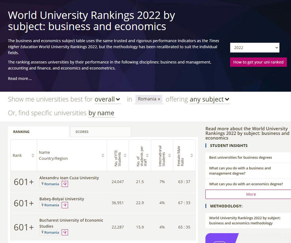Sort by International Students arrows
291x243 pixels.
pyautogui.click(x=169, y=155)
